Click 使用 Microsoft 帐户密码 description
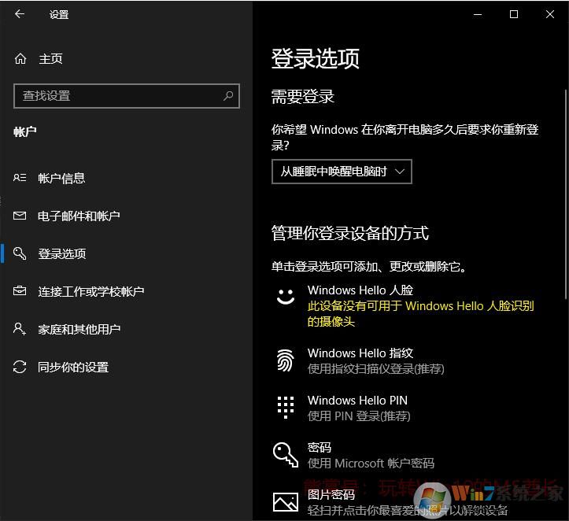The image size is (569, 521). point(371,463)
